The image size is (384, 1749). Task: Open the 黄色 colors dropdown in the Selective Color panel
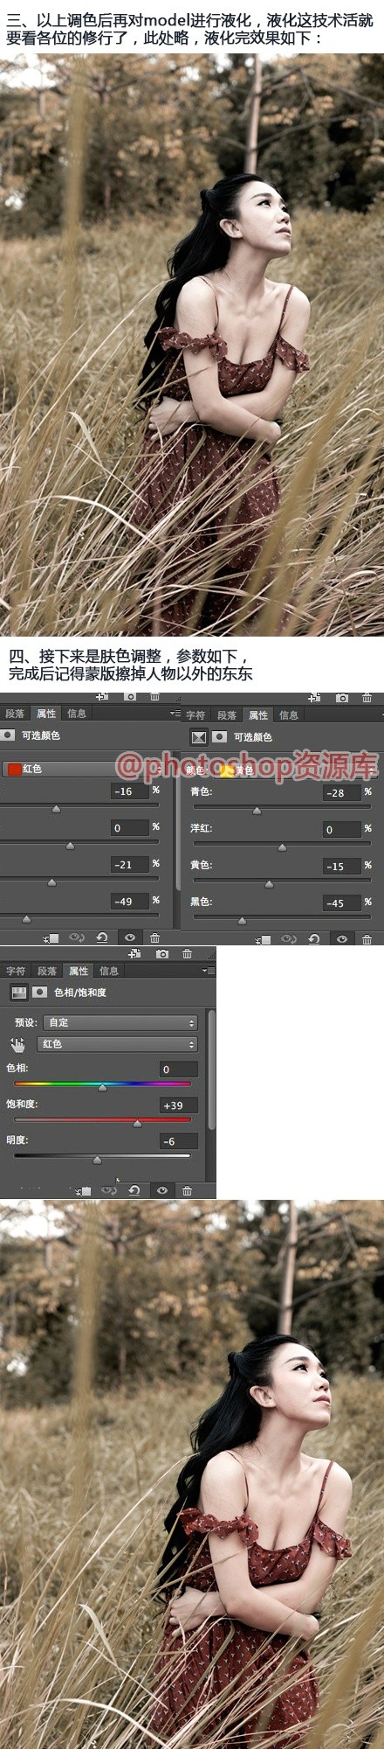(x=297, y=770)
